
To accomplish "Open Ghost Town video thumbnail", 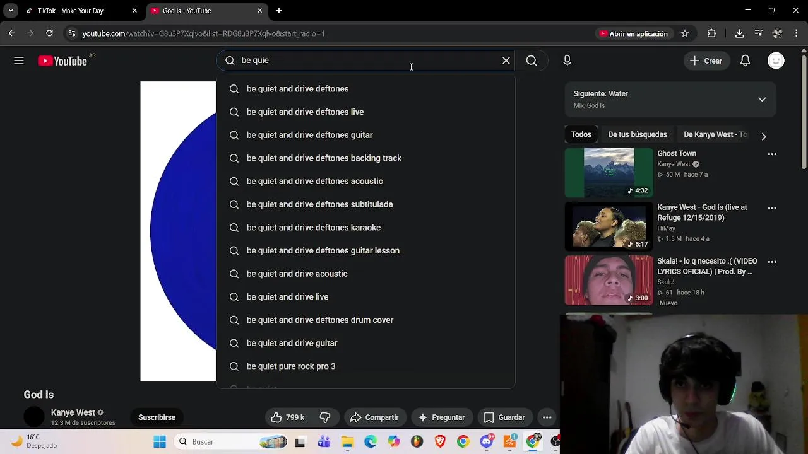I will [x=609, y=172].
